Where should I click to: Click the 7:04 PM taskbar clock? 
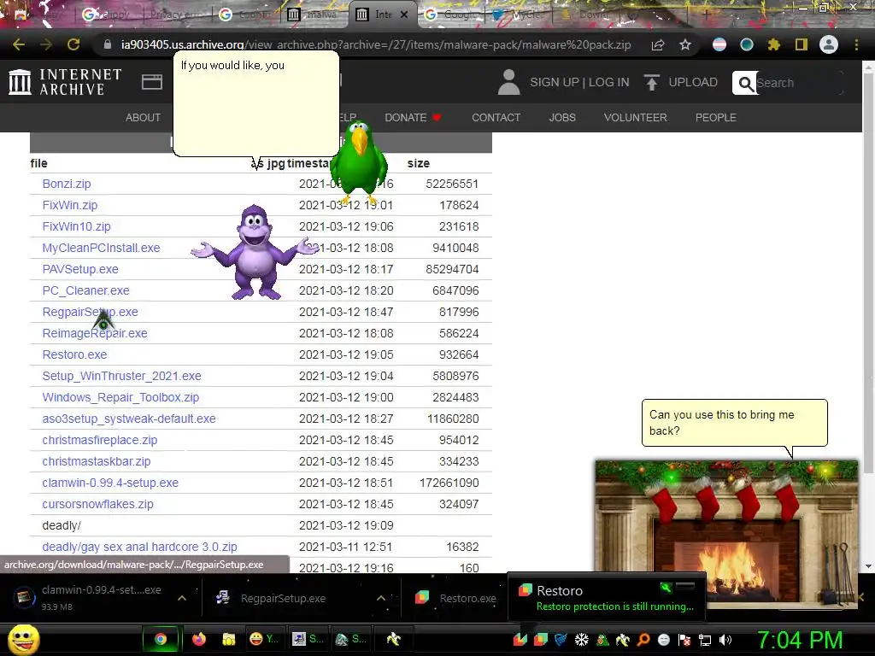(800, 640)
